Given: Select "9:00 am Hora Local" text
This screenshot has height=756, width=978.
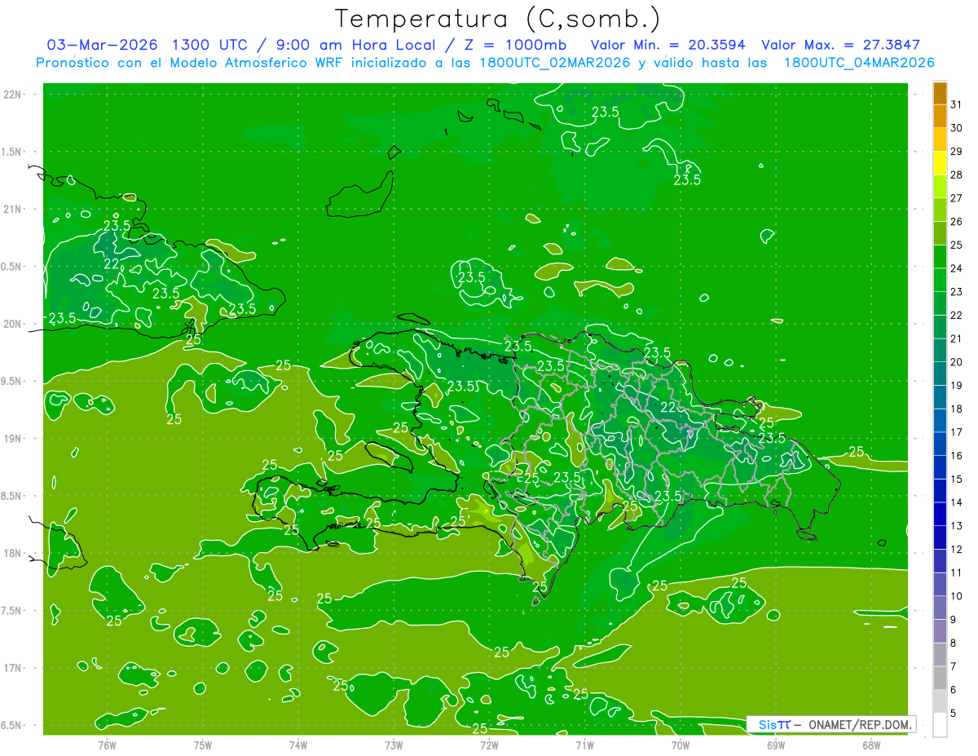Looking at the screenshot, I should tap(357, 44).
